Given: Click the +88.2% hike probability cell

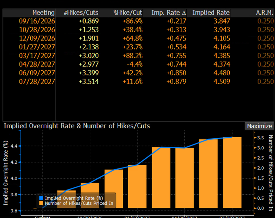Looking at the screenshot, I should click(133, 56).
